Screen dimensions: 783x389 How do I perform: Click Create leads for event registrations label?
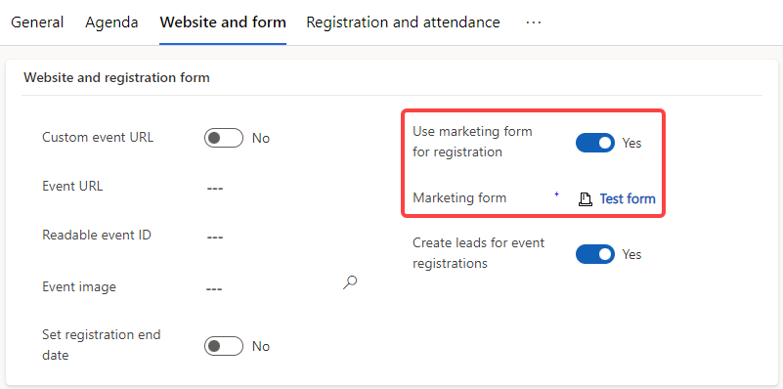pos(478,253)
